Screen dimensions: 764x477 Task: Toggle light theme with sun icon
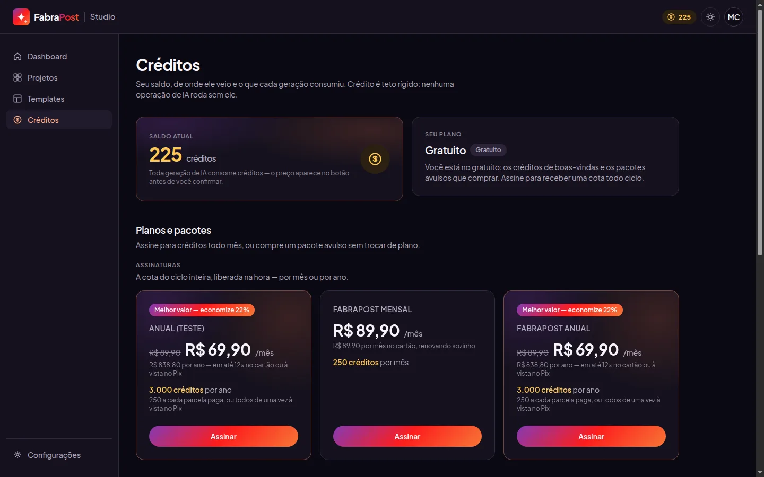click(710, 17)
